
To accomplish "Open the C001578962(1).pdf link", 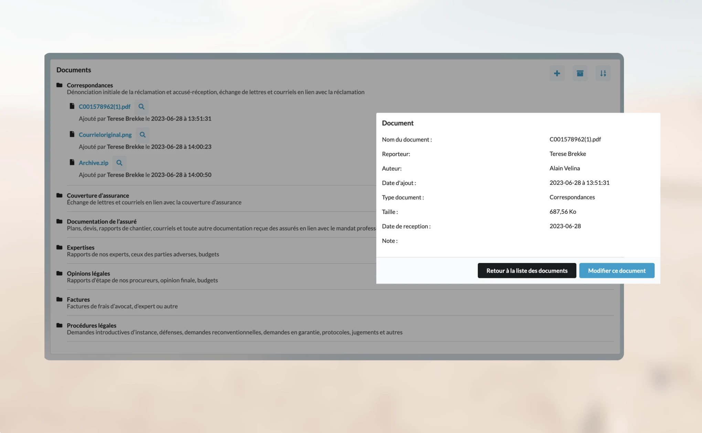I will pos(104,107).
